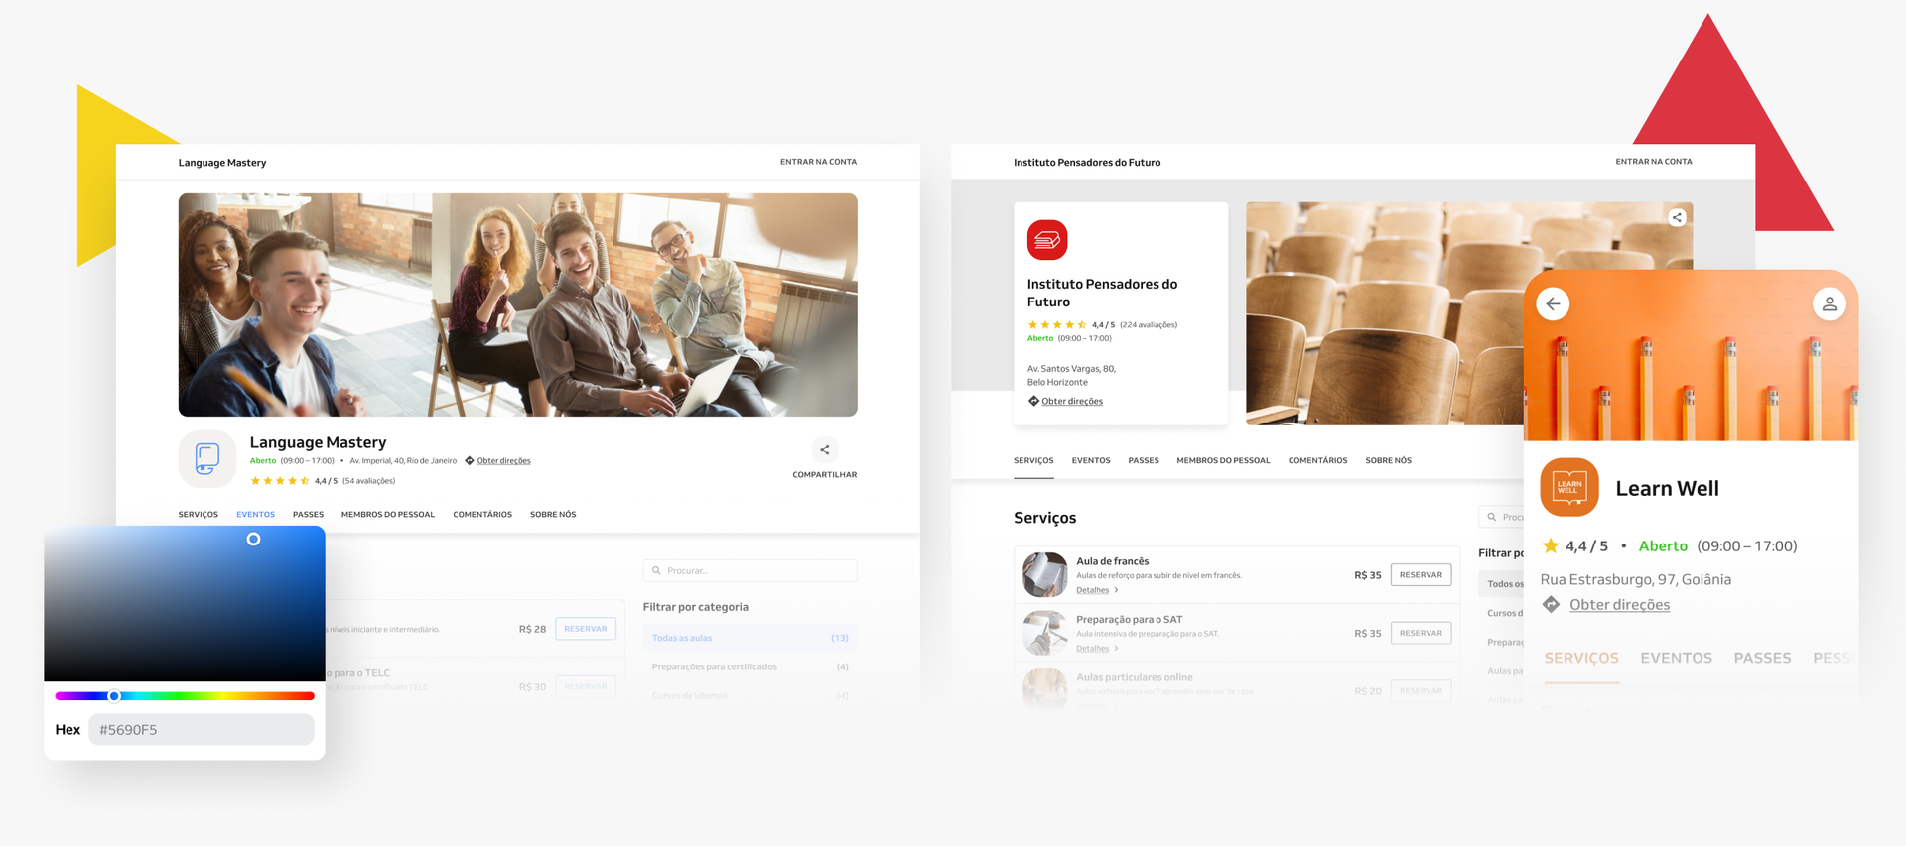This screenshot has width=1906, height=846.
Task: Expand Detalhes for Aula de francês
Action: point(1097,591)
